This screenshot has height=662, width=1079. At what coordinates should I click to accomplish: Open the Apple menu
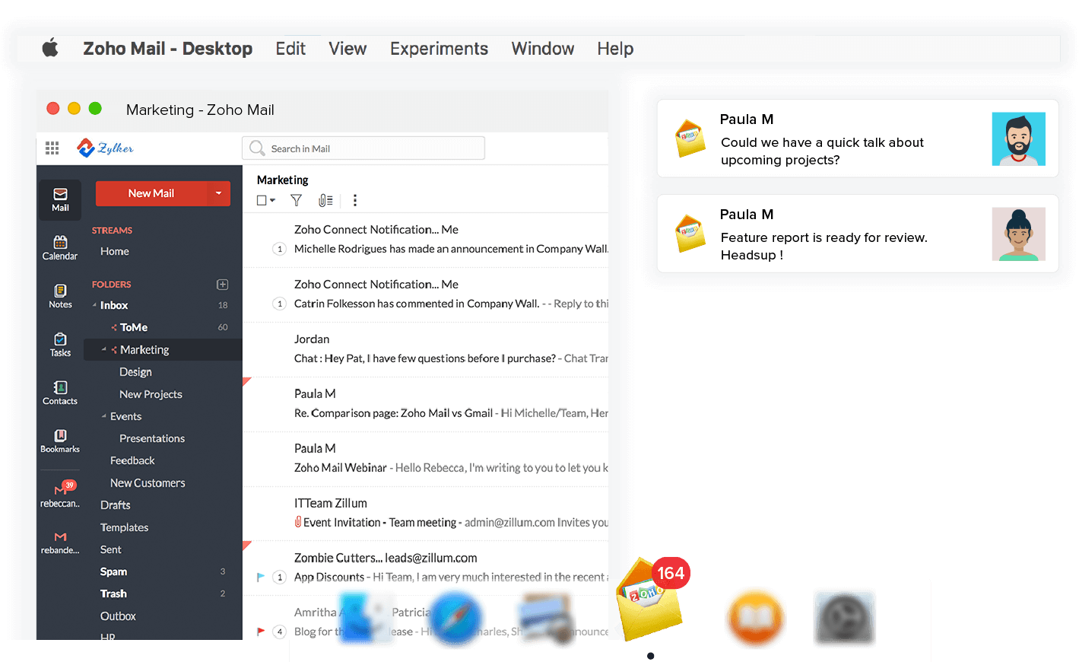pos(50,49)
